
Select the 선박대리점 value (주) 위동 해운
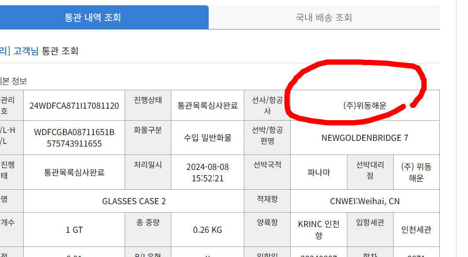[x=416, y=172]
